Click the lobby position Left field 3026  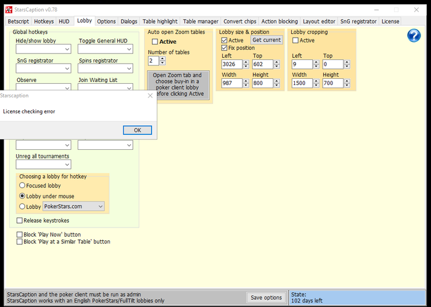[232, 64]
